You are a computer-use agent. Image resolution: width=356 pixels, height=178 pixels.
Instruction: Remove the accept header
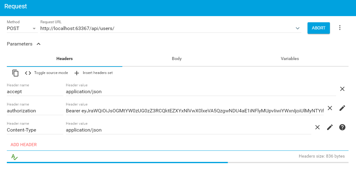coord(342,89)
